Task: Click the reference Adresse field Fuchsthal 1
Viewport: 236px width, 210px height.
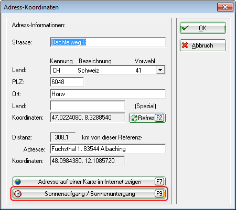Action: pos(108,149)
